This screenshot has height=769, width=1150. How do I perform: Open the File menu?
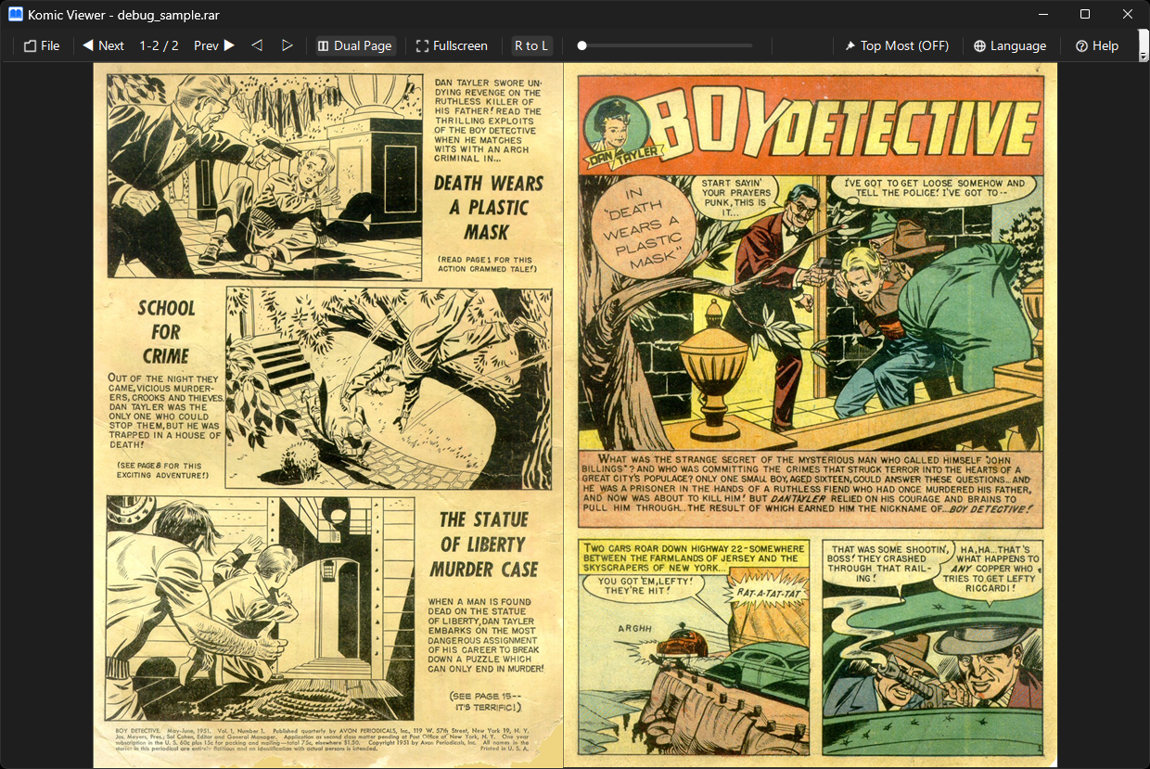point(41,45)
